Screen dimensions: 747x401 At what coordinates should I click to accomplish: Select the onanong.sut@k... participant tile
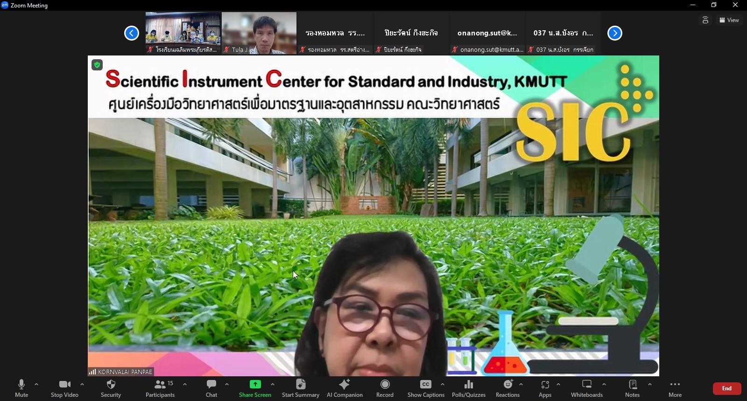click(487, 33)
